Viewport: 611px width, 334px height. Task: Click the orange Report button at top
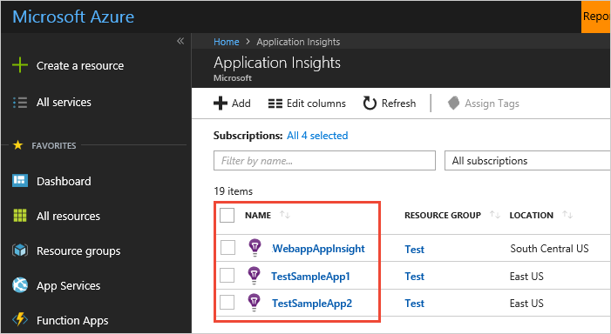click(596, 17)
